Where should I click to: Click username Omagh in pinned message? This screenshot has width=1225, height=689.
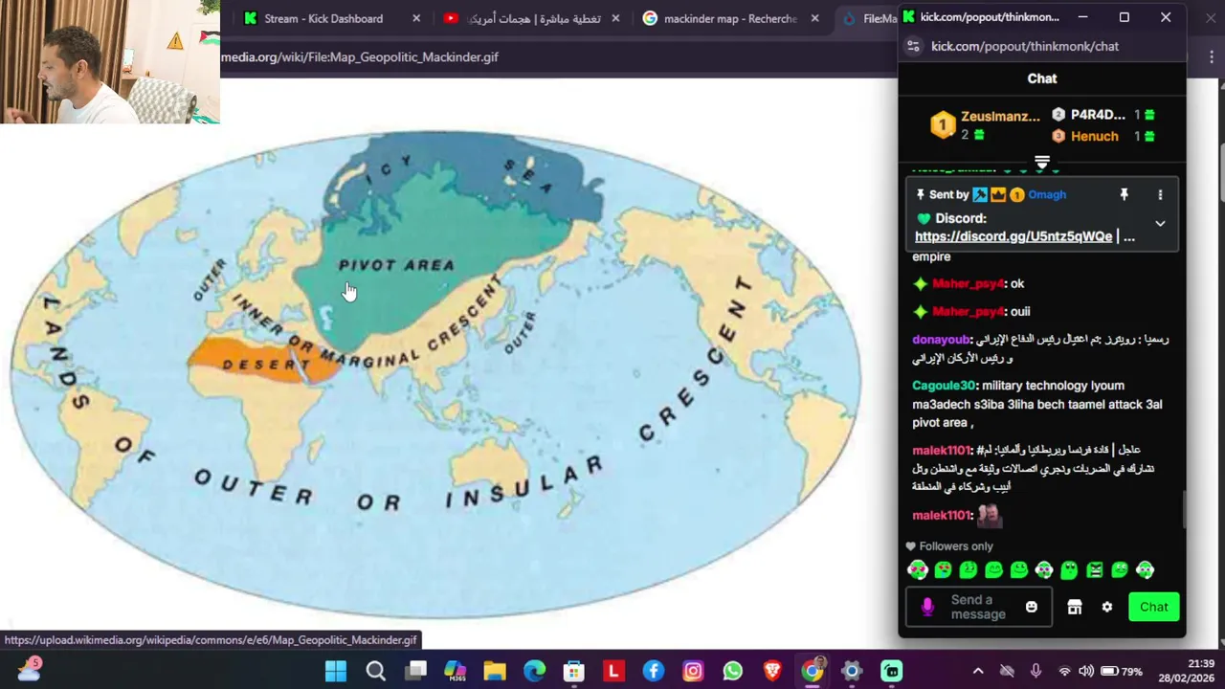(x=1047, y=194)
